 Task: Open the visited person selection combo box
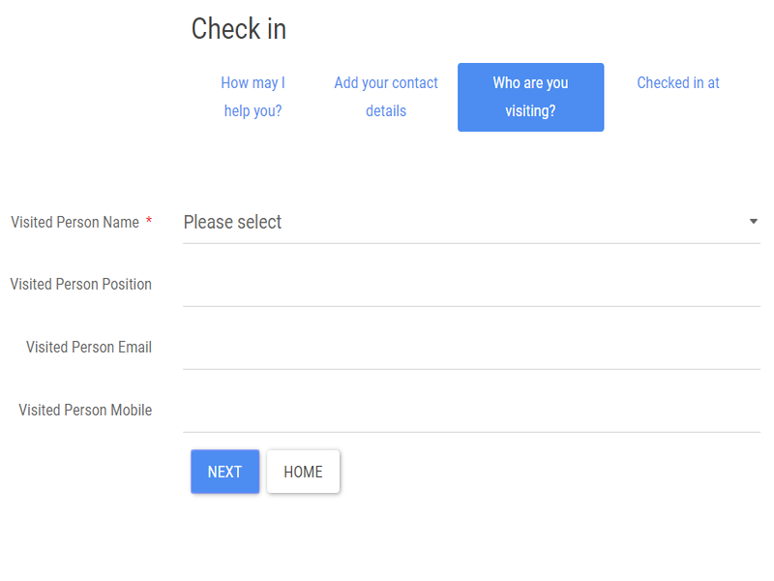471,222
